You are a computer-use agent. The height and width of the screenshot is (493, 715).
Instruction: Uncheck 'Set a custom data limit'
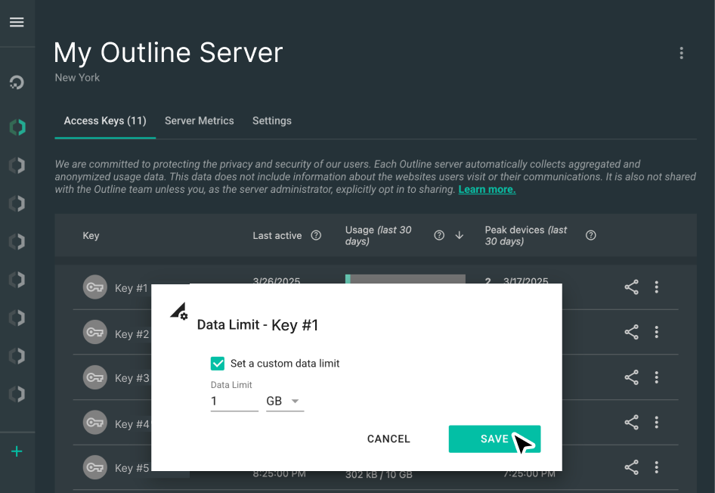[218, 363]
